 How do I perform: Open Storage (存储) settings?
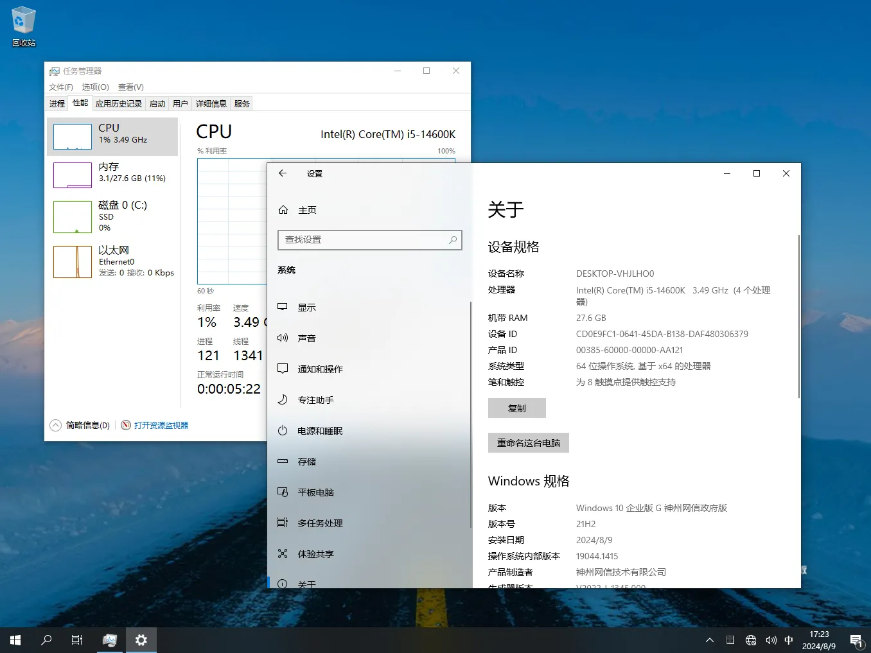[x=306, y=461]
